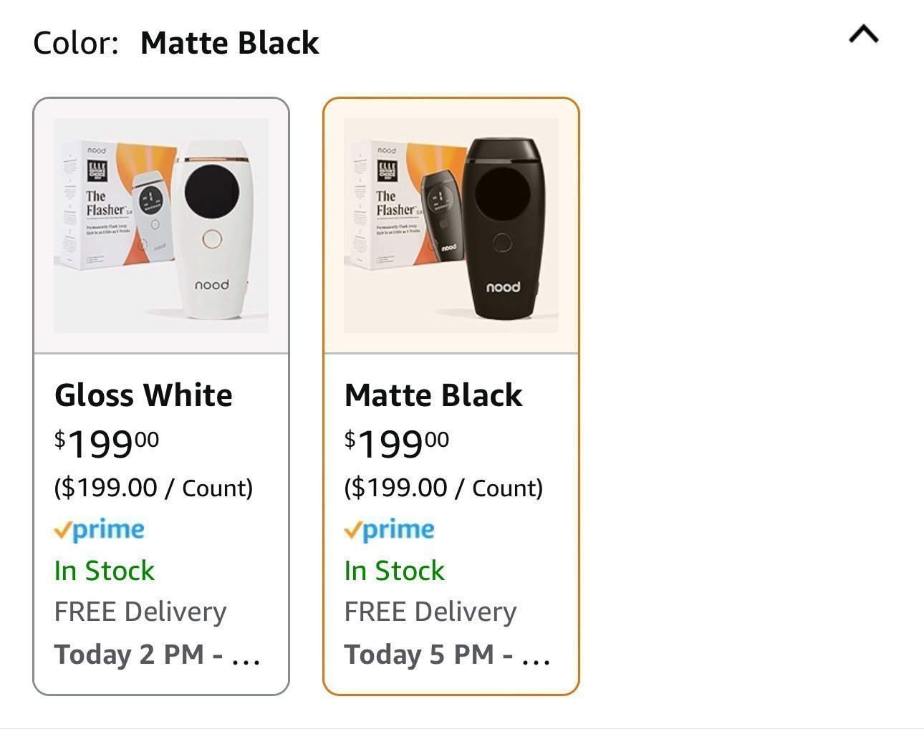Click In Stock text under Gloss White
924x729 pixels.
point(105,571)
